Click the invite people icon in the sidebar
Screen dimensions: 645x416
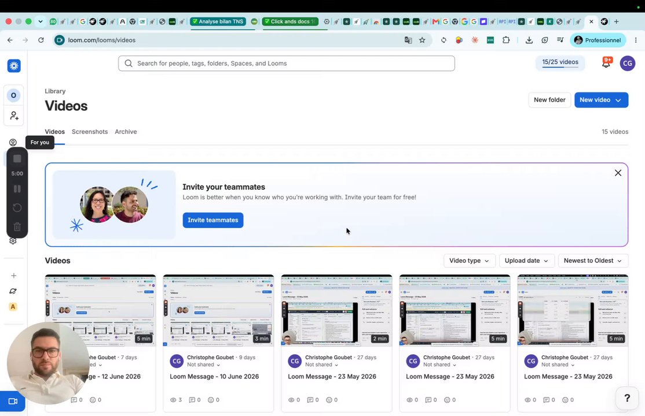[x=14, y=116]
